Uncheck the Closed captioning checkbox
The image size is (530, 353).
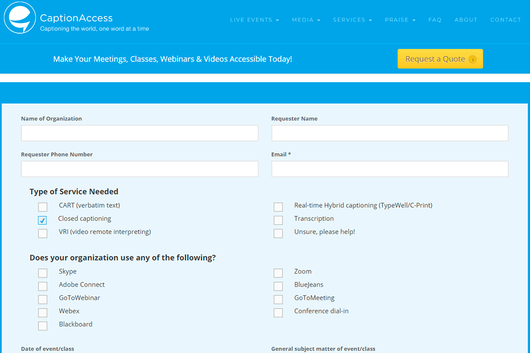[x=43, y=220]
